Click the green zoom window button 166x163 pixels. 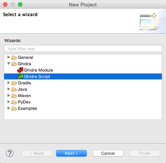[x=20, y=4]
